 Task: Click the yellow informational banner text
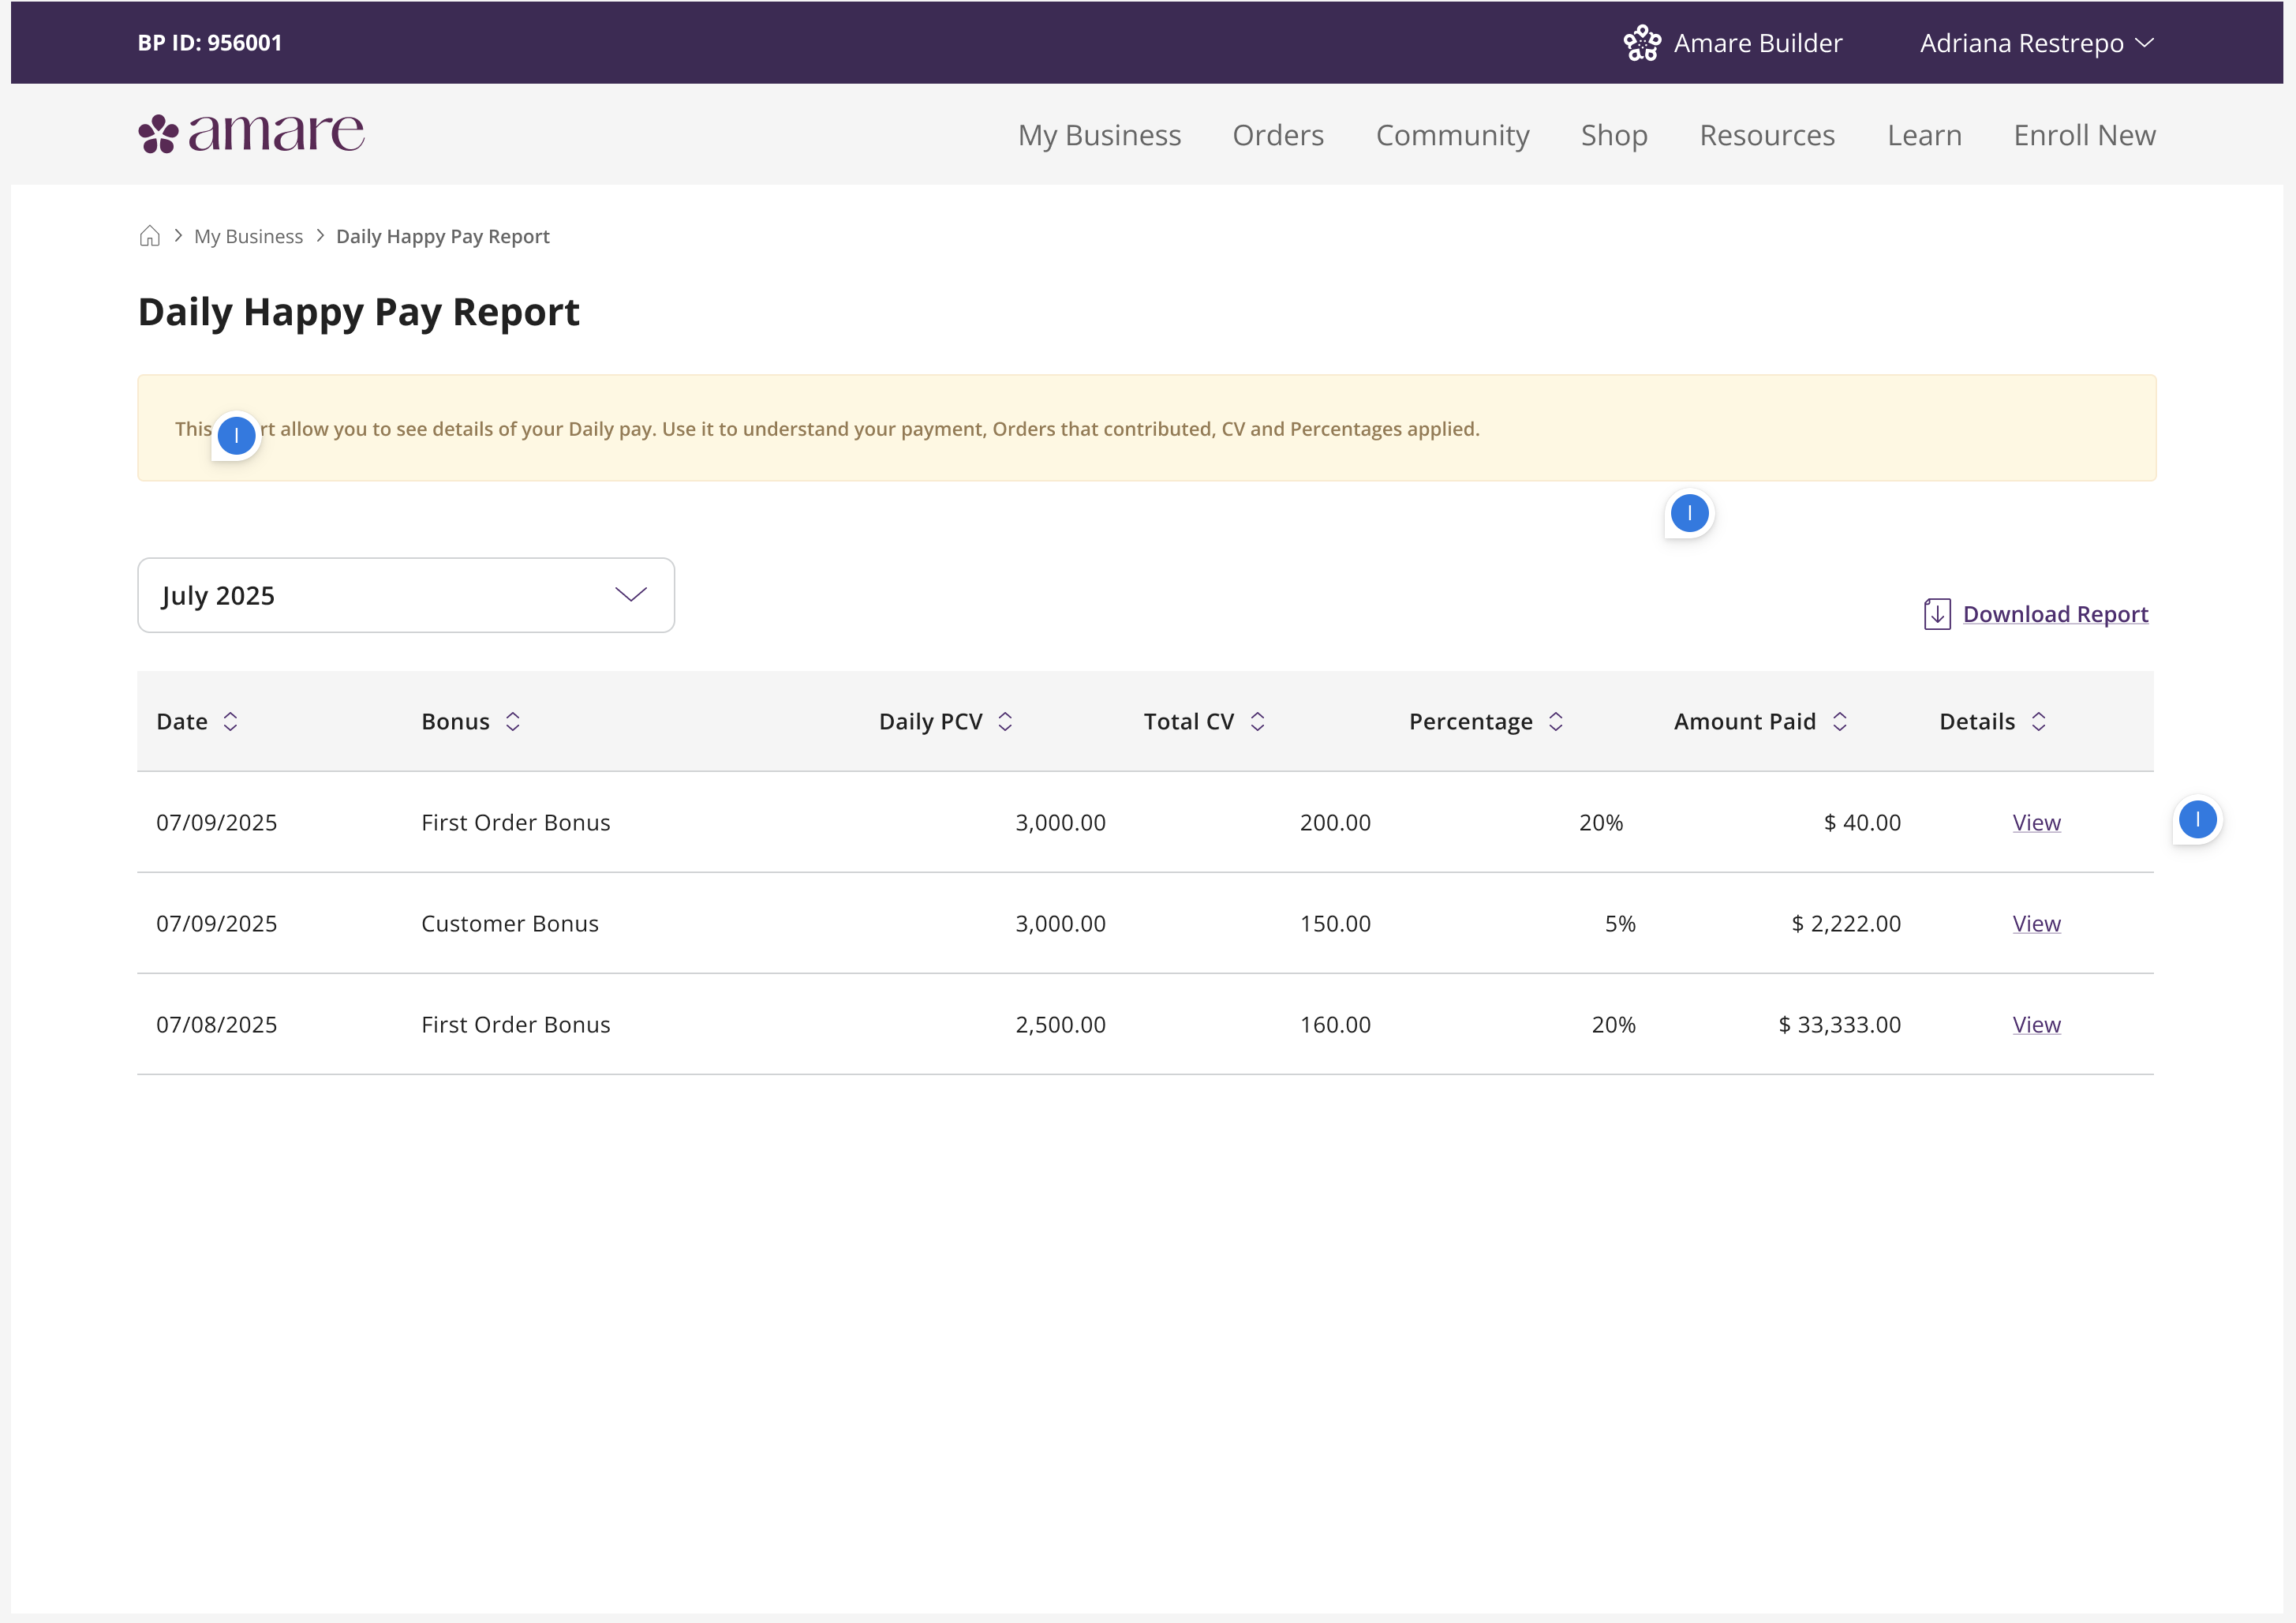[x=827, y=429]
